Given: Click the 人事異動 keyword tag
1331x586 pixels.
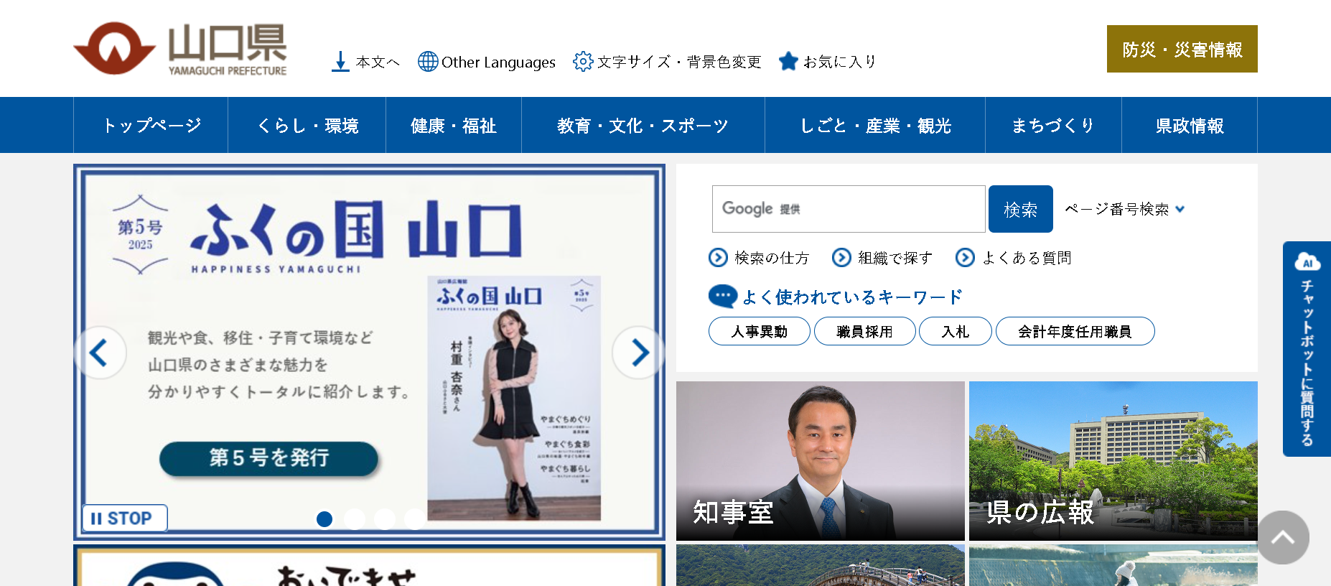Looking at the screenshot, I should pos(760,331).
